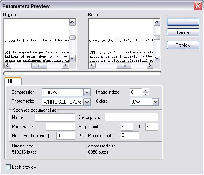204x175 pixels.
Task: Click the Description input field
Action: click(131, 117)
